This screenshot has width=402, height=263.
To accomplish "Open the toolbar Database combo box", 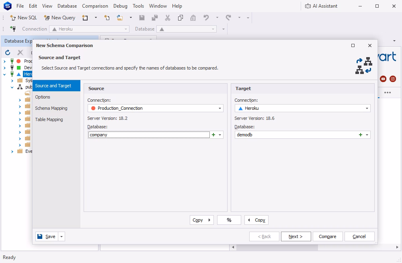I will click(187, 29).
